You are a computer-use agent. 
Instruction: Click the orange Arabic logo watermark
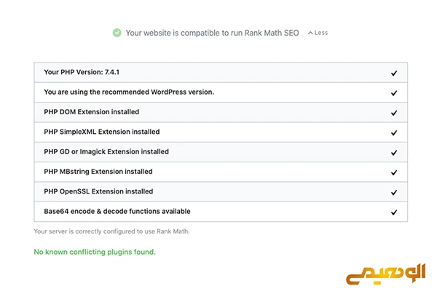tap(386, 274)
